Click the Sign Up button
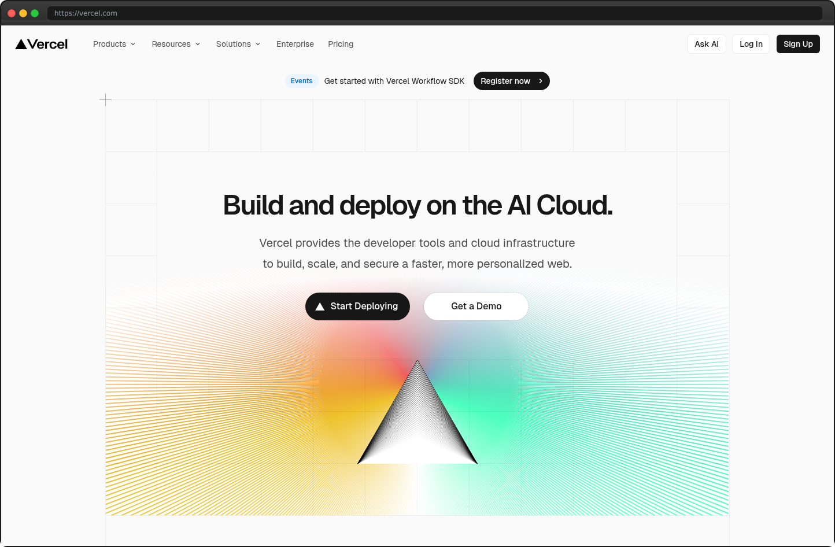This screenshot has width=835, height=547. tap(798, 43)
